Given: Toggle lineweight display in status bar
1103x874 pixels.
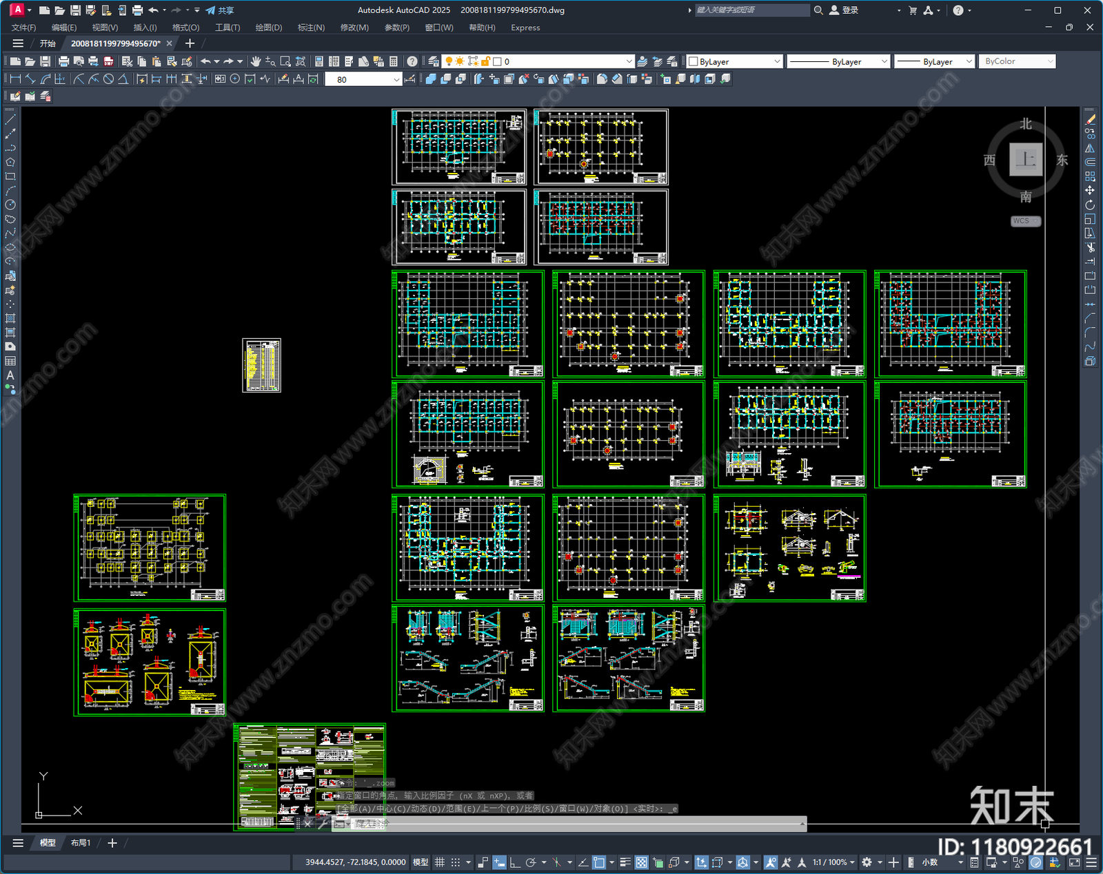Looking at the screenshot, I should point(625,862).
